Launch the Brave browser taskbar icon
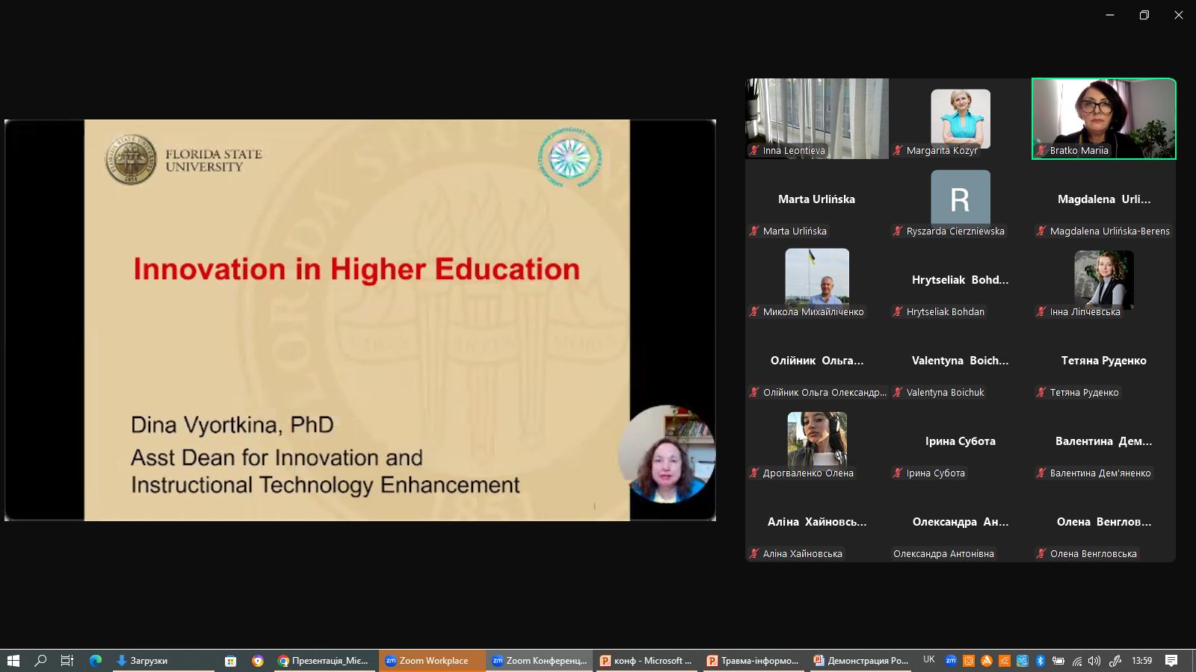The image size is (1196, 672). tap(258, 661)
